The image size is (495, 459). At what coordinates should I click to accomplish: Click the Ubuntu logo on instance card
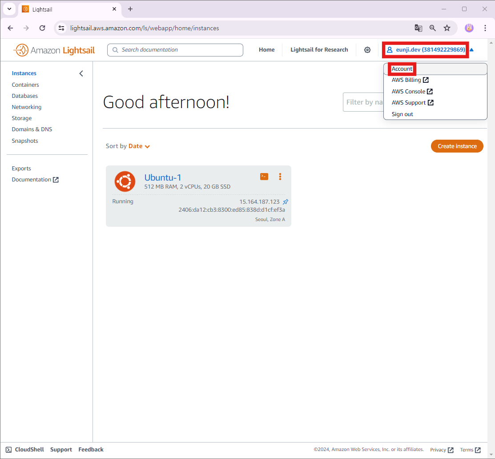125,181
